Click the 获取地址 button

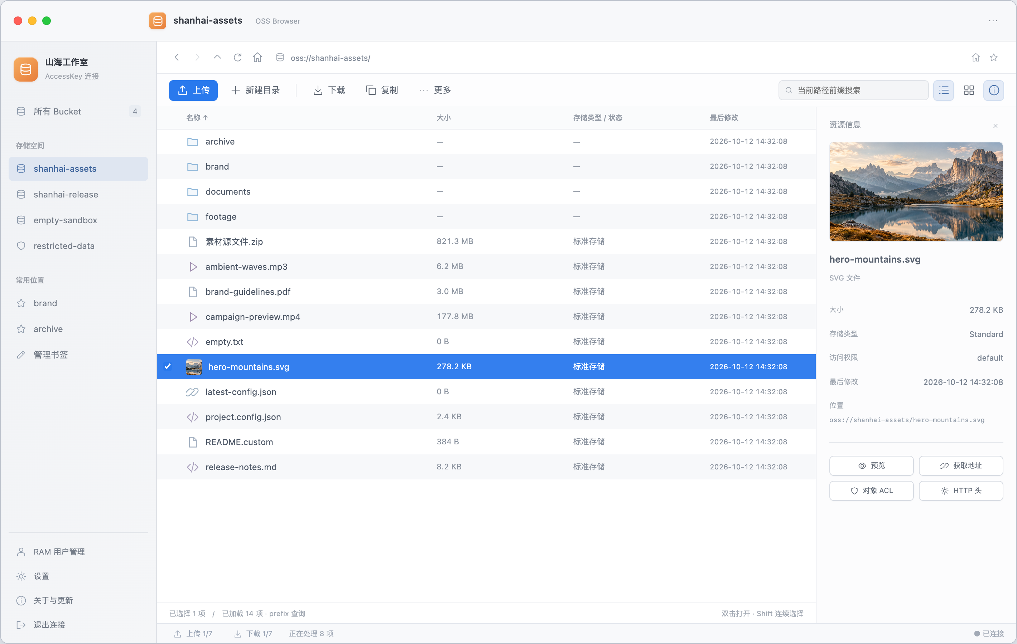coord(961,465)
